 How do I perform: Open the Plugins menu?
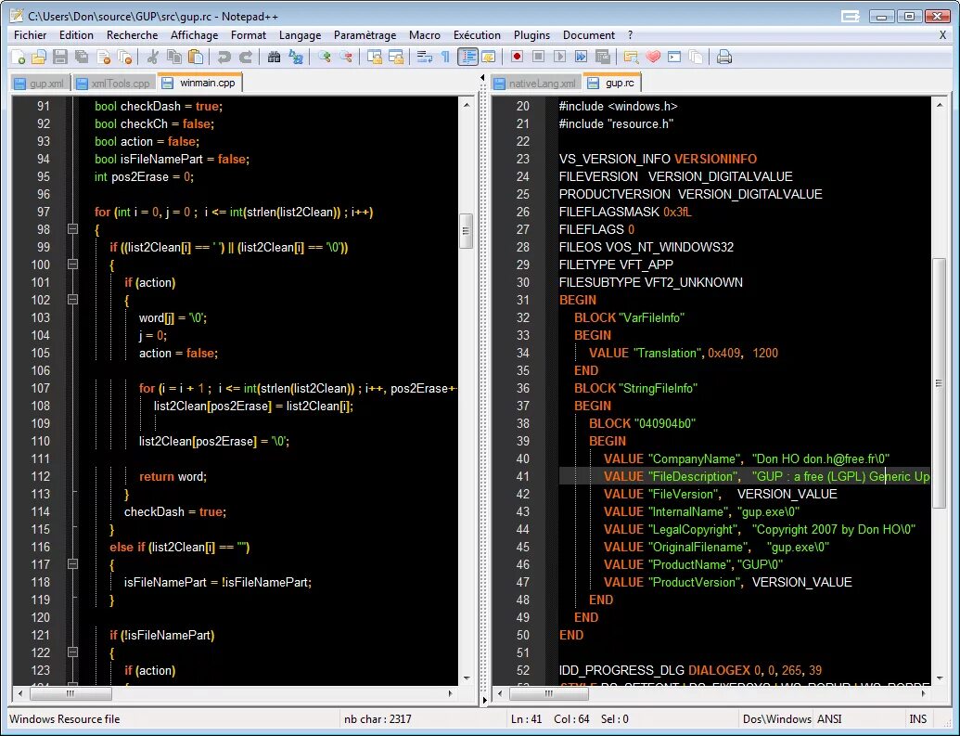(x=531, y=35)
